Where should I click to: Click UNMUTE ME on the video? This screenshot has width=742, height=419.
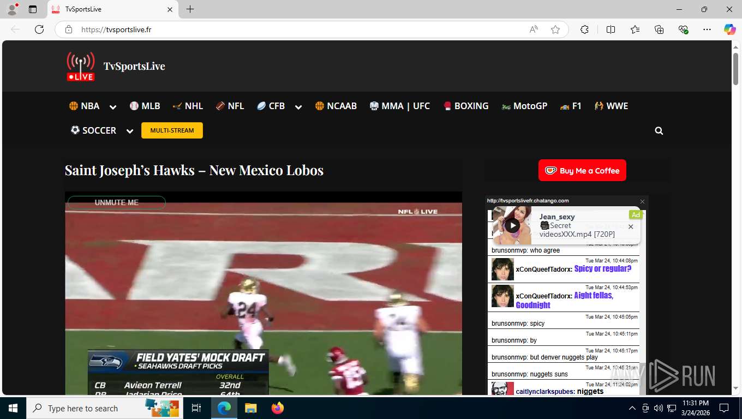coord(117,202)
